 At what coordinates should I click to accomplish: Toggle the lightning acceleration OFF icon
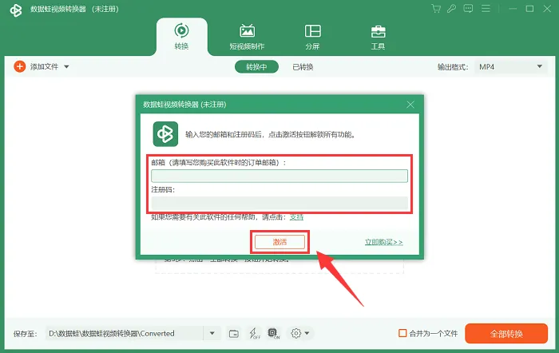click(x=254, y=333)
